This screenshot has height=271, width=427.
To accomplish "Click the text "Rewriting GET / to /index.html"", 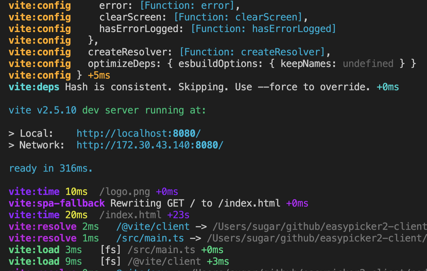I will [x=195, y=203].
